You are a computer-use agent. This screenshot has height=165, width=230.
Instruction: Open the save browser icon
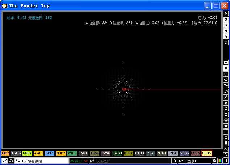pyautogui.click(x=5, y=161)
